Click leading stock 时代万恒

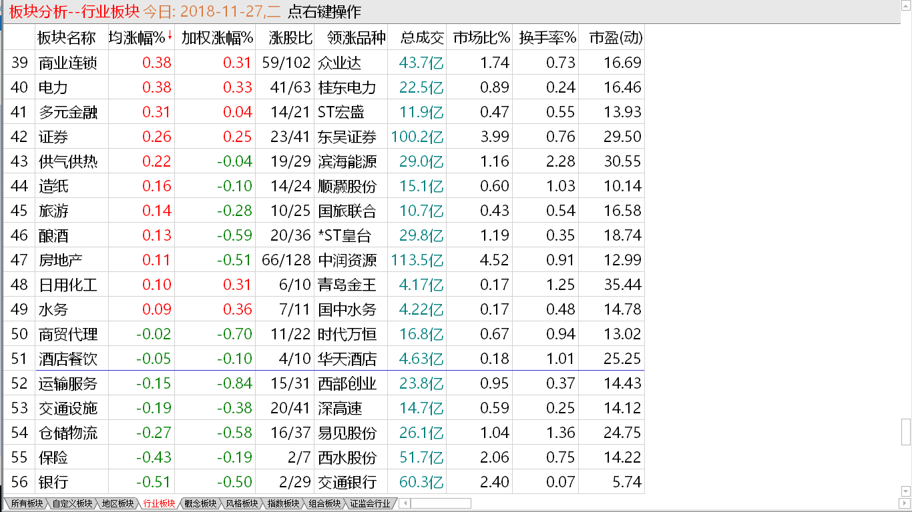[x=347, y=334]
